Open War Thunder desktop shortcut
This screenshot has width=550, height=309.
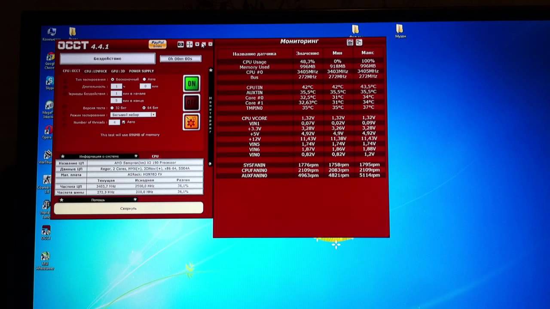click(x=47, y=158)
